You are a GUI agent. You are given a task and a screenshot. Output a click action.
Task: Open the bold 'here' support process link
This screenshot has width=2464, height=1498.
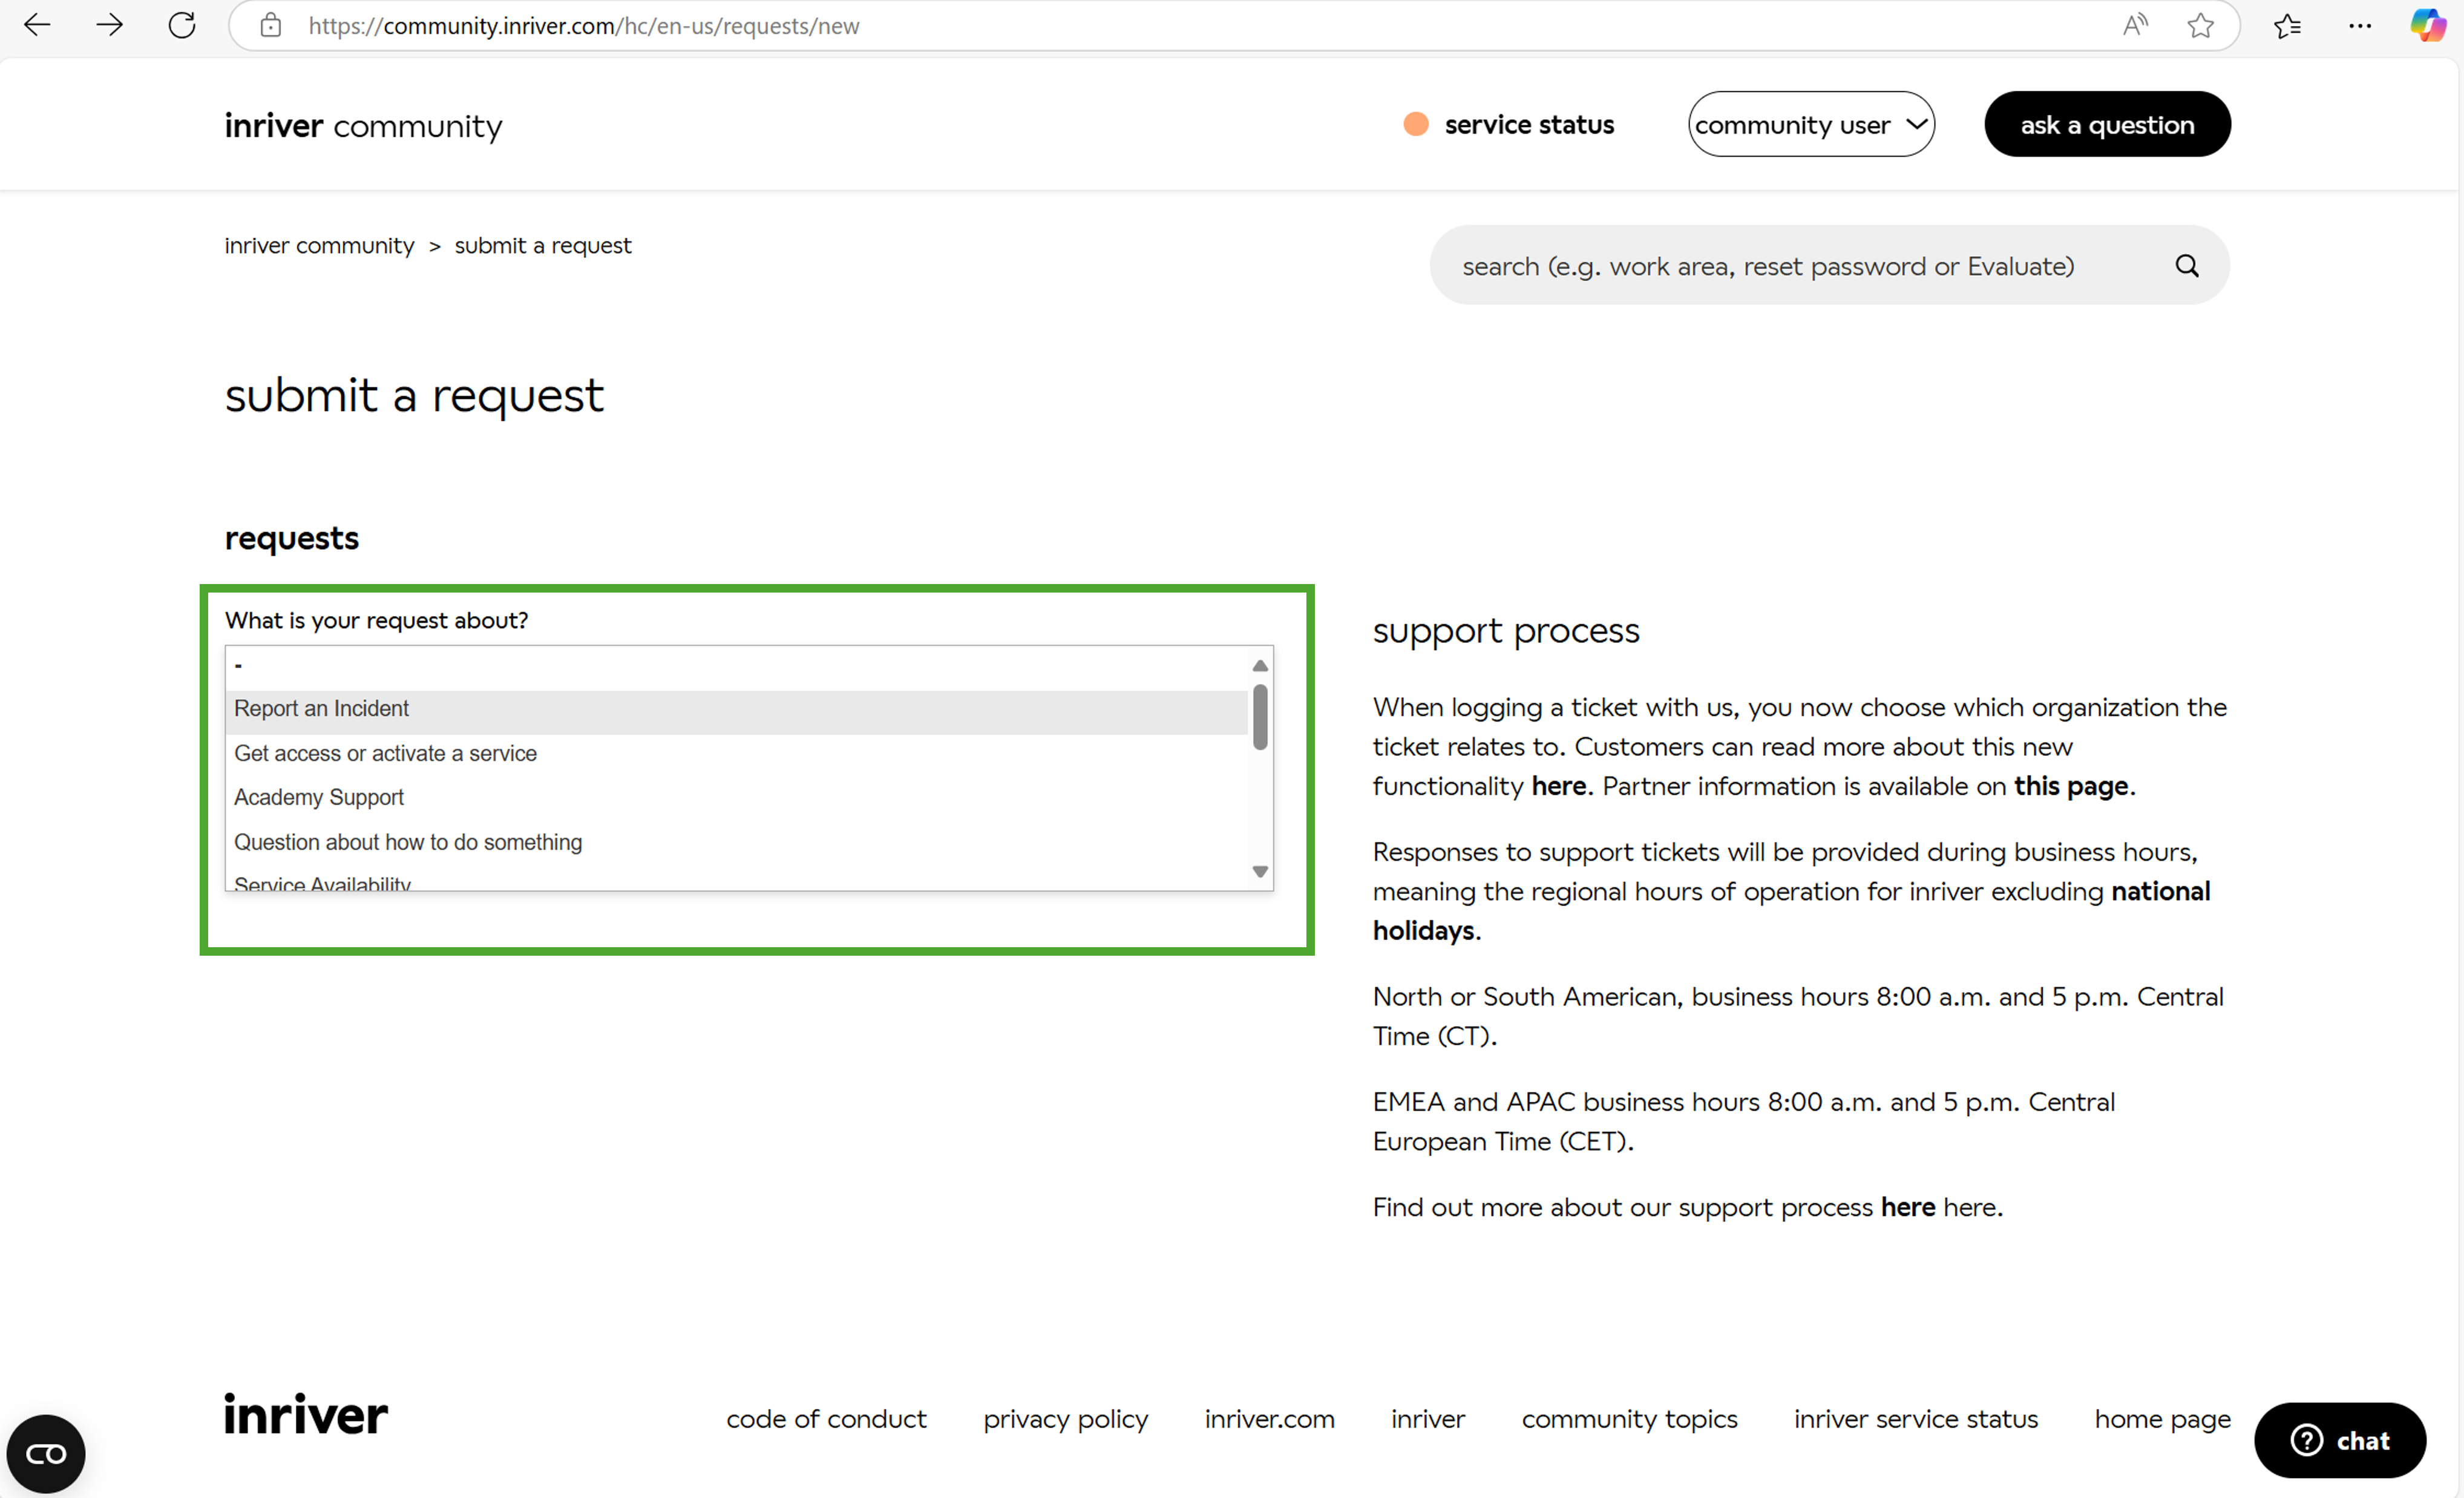[1908, 1207]
